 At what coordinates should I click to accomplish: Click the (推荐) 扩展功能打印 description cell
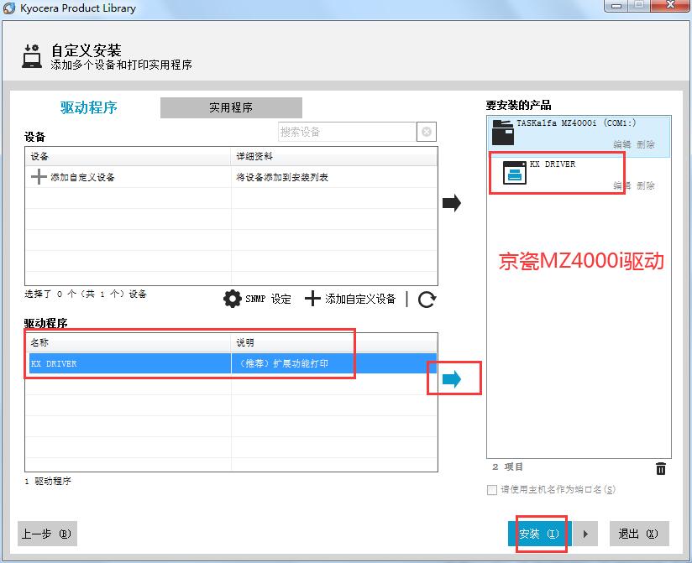pyautogui.click(x=283, y=363)
